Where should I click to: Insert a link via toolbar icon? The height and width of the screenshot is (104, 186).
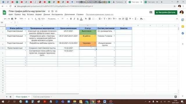click(x=120, y=19)
